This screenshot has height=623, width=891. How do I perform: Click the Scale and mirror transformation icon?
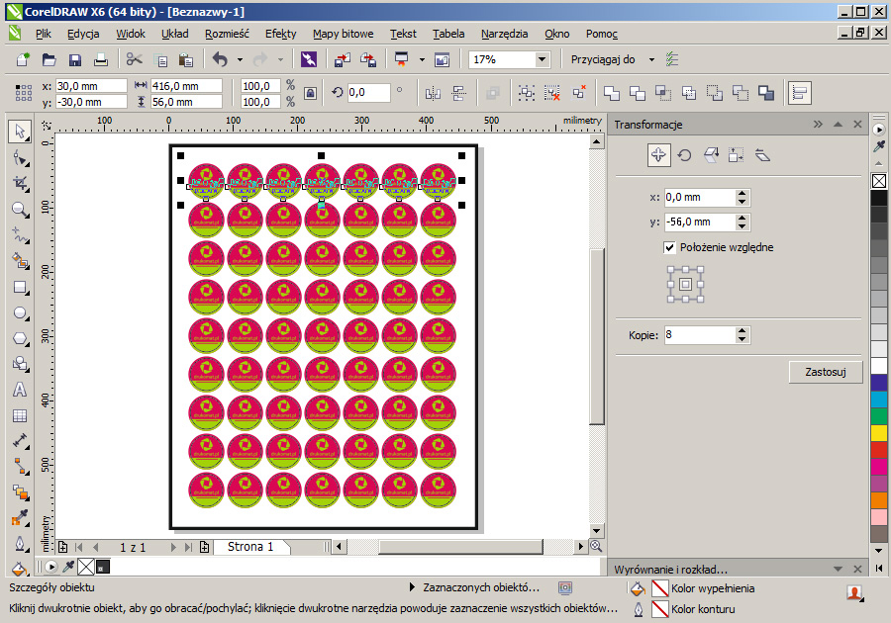click(710, 155)
